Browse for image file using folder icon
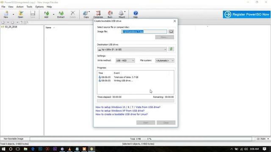 click(x=171, y=32)
